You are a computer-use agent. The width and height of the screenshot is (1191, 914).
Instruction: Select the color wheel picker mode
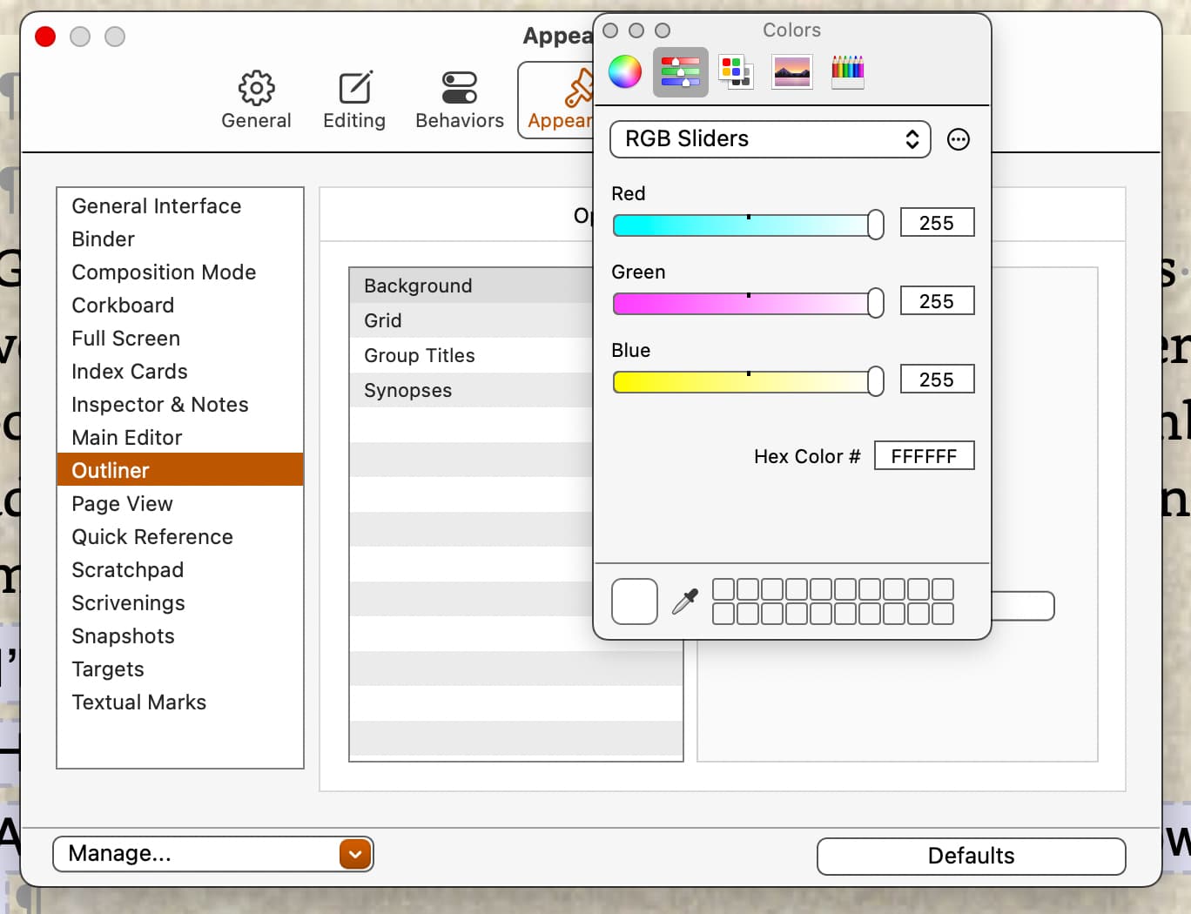point(625,71)
